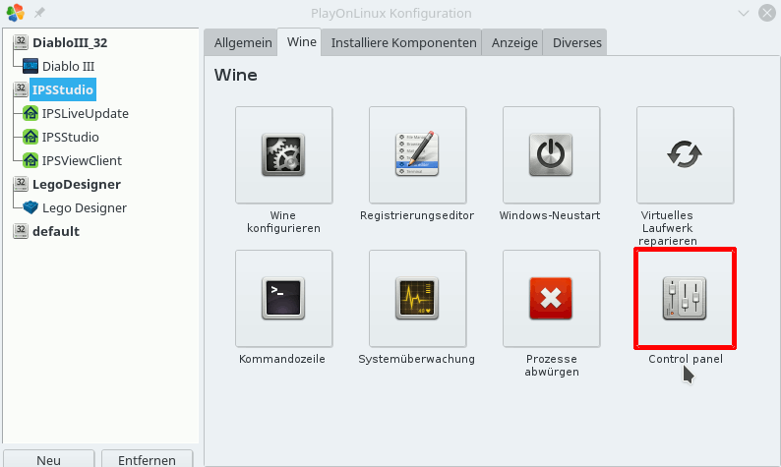Click Virtuelles Laufwerk reparieren label
This screenshot has width=781, height=467.
(668, 228)
